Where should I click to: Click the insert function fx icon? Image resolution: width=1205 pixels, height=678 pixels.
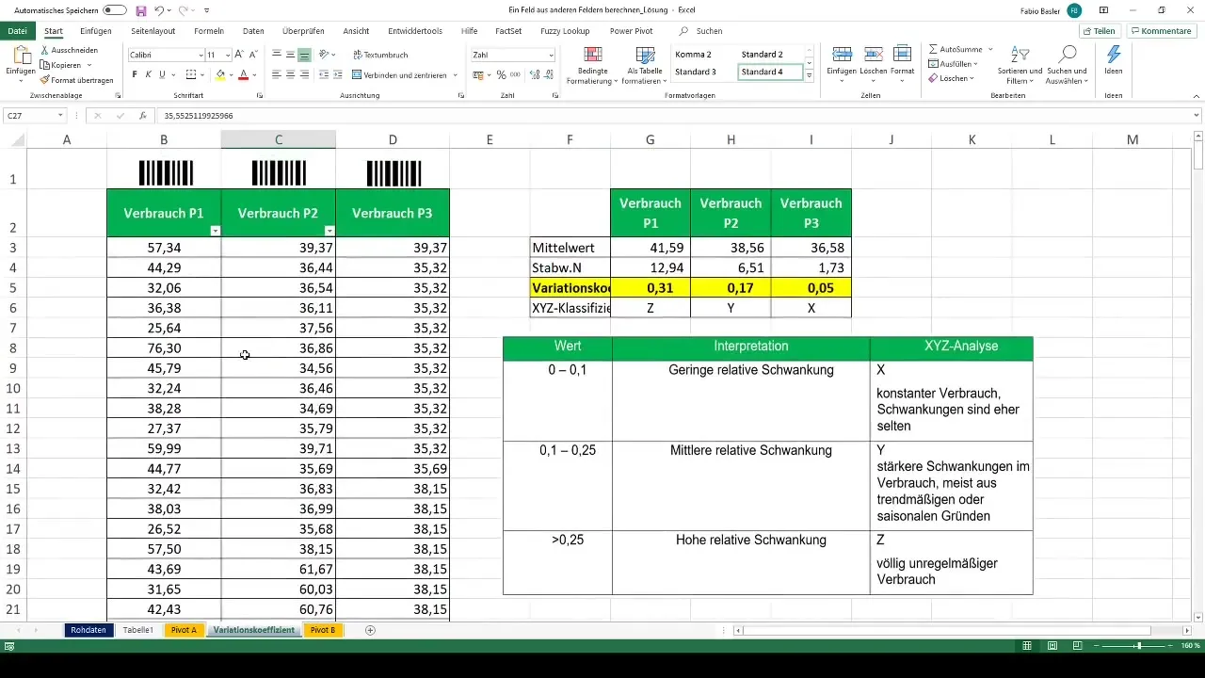coord(142,115)
